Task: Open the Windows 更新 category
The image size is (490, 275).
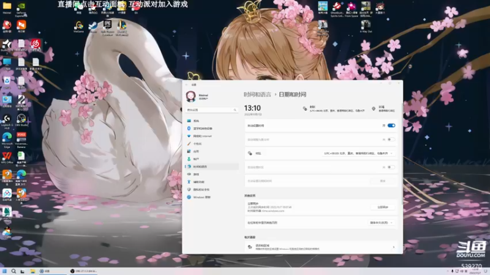Action: (x=212, y=197)
